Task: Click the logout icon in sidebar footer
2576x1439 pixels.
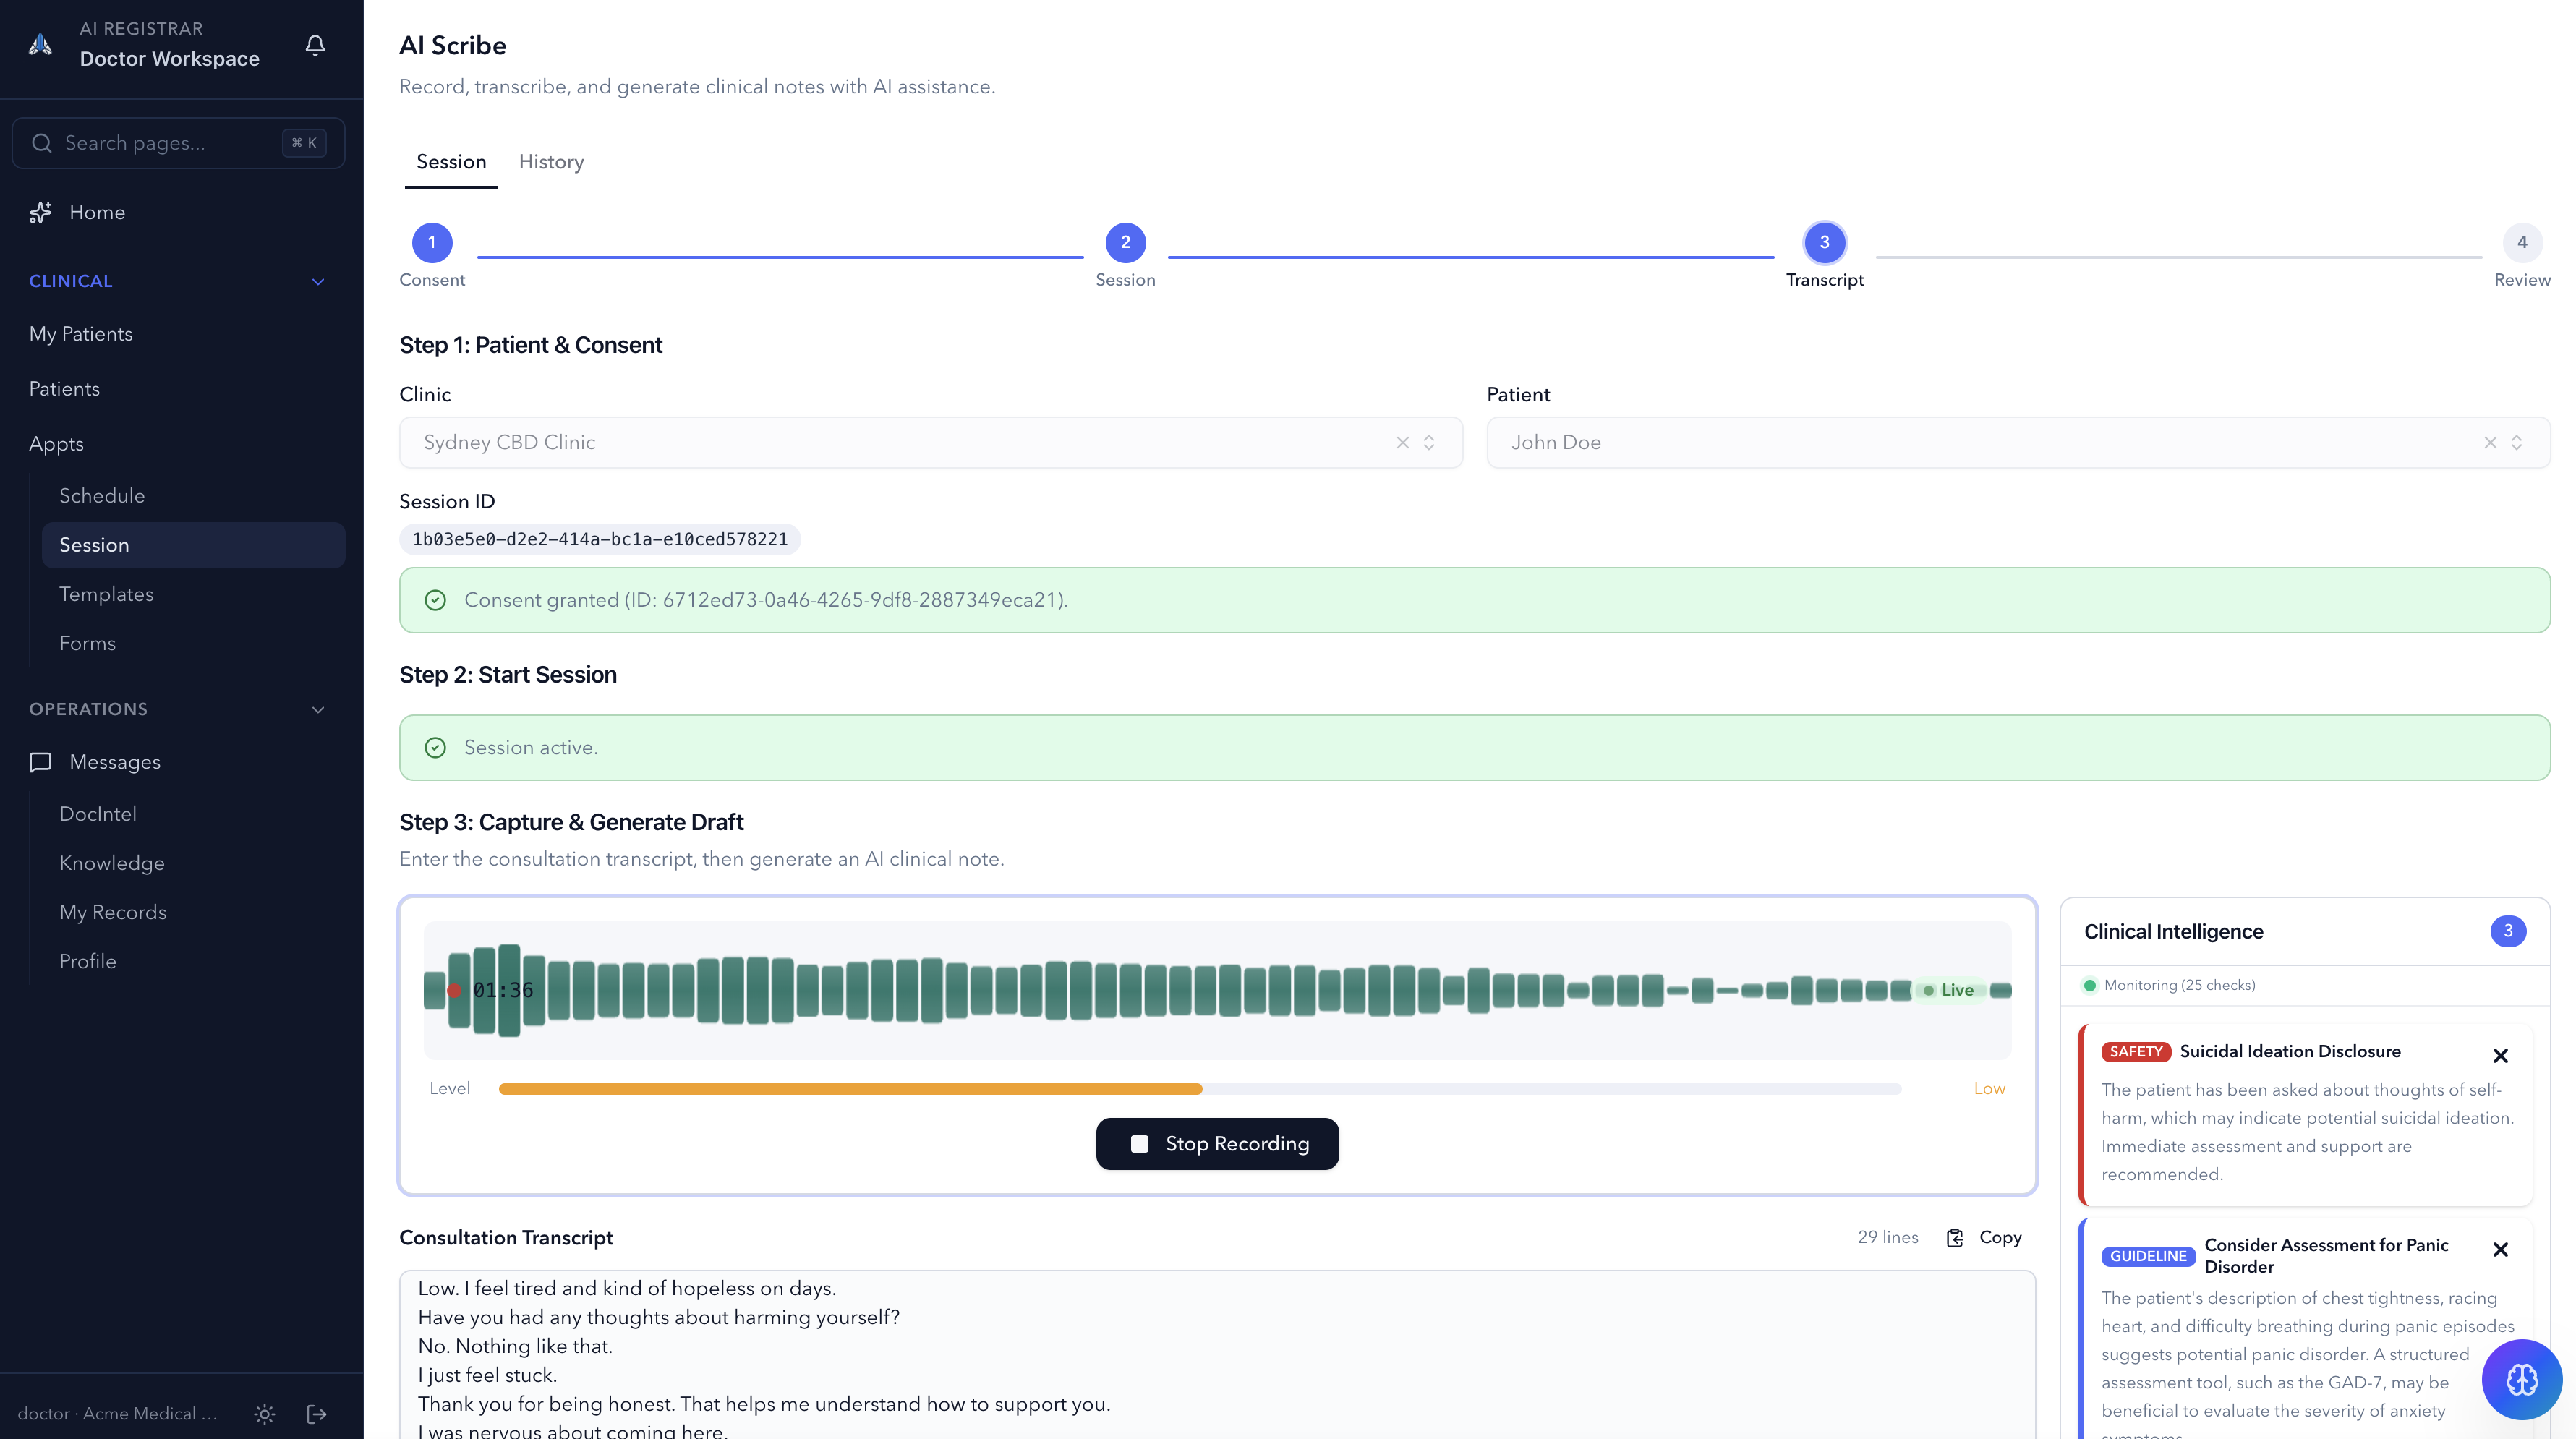Action: pos(317,1413)
